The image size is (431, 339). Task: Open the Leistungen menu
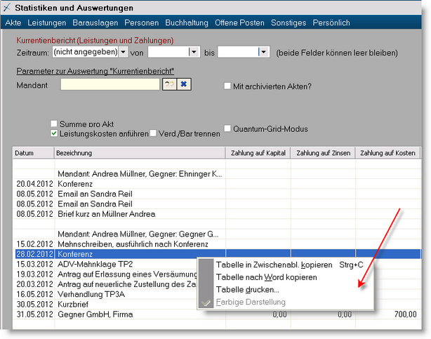click(x=47, y=22)
